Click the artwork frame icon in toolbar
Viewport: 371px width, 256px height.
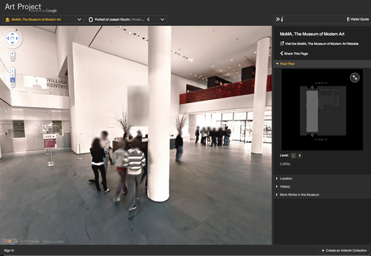(91, 20)
